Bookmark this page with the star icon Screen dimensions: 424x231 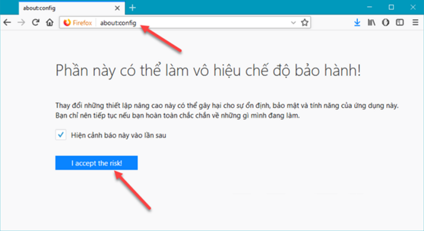(x=305, y=22)
